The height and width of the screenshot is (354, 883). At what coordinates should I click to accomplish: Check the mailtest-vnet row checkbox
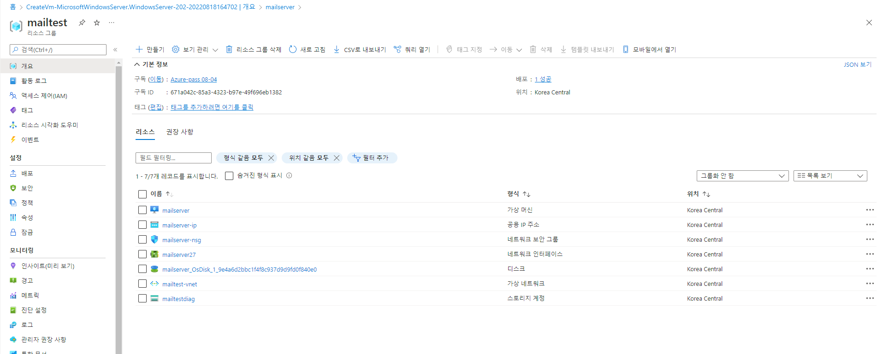click(142, 284)
